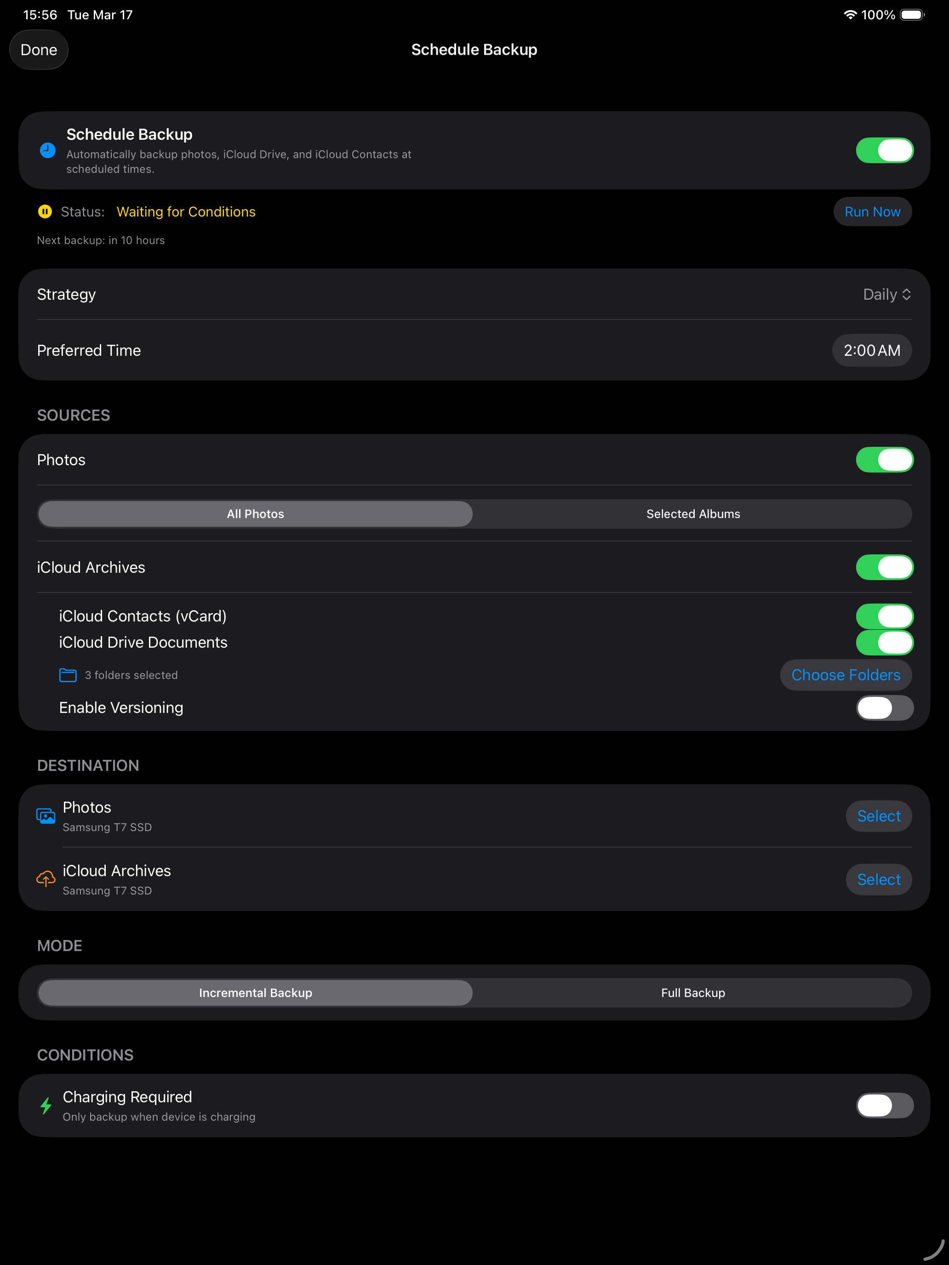The image size is (949, 1265).
Task: Open the Strategy Daily dropdown
Action: point(886,295)
